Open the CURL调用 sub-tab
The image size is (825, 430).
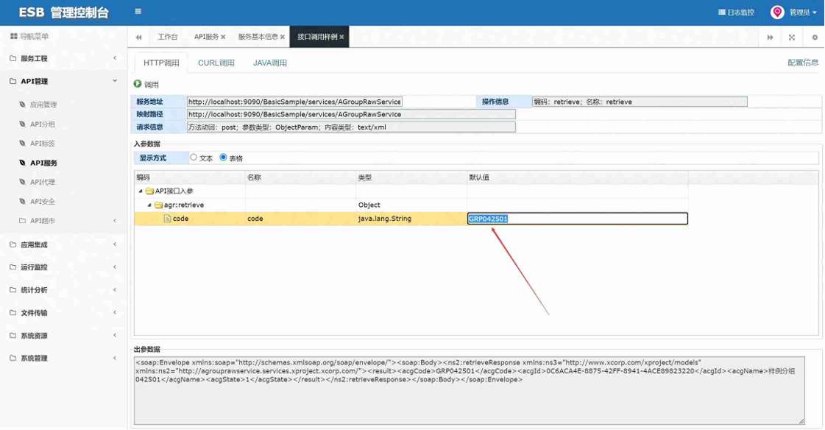tap(216, 63)
